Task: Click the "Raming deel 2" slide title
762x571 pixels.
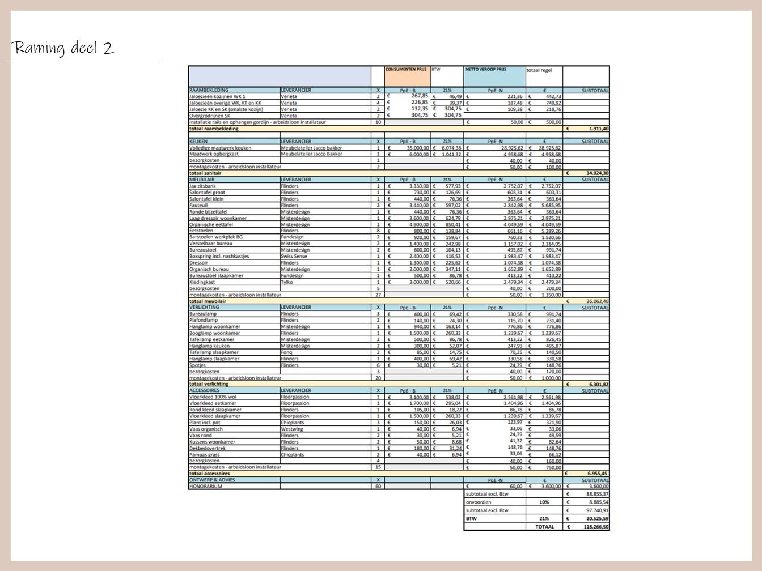Action: (x=63, y=48)
